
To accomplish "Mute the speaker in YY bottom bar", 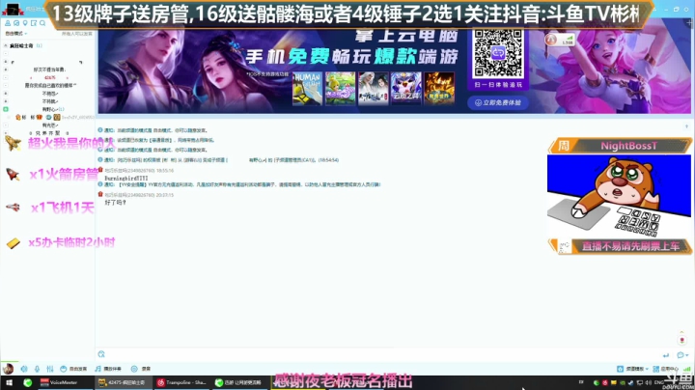I will click(x=24, y=369).
